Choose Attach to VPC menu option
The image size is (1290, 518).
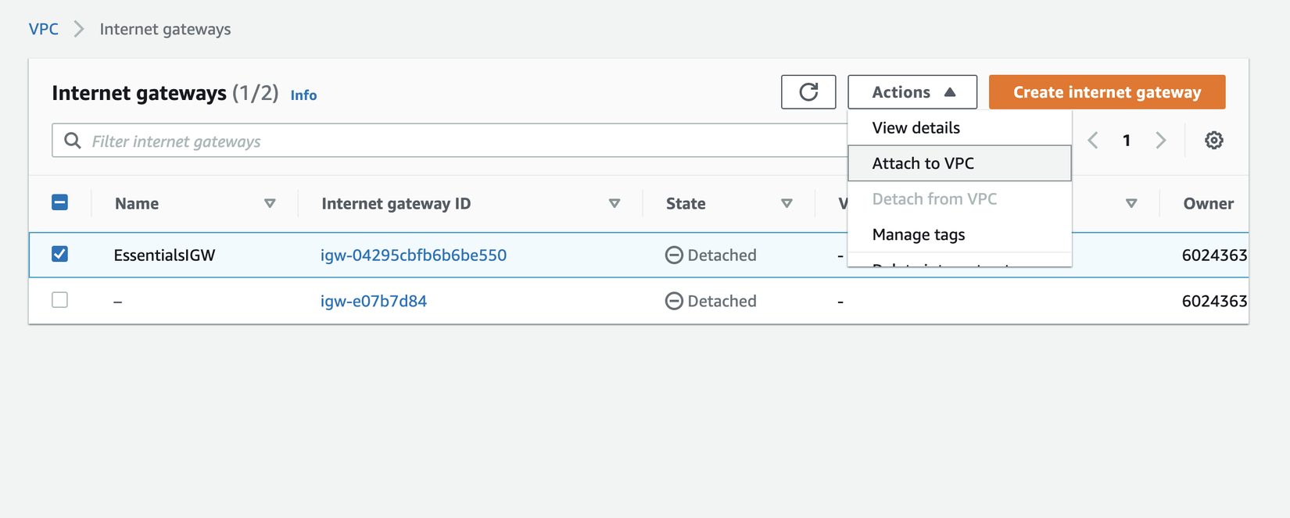click(x=923, y=163)
